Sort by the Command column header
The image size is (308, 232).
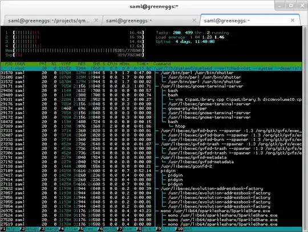click(x=162, y=64)
